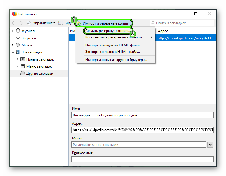This screenshot has width=226, height=176.
Task: Select Все закладки in the sidebar
Action: click(x=32, y=52)
